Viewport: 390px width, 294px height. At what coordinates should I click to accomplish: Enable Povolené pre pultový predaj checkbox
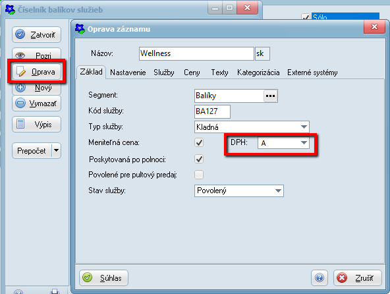[199, 175]
